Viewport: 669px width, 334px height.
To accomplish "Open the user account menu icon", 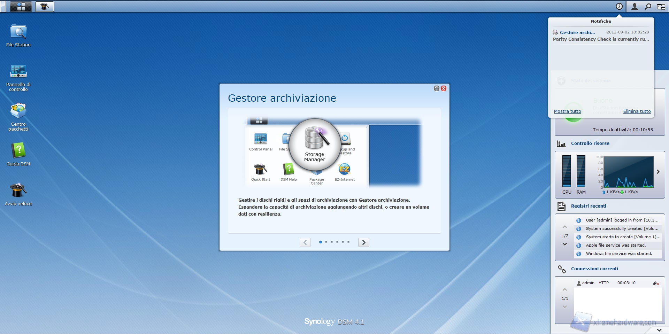I will [635, 6].
